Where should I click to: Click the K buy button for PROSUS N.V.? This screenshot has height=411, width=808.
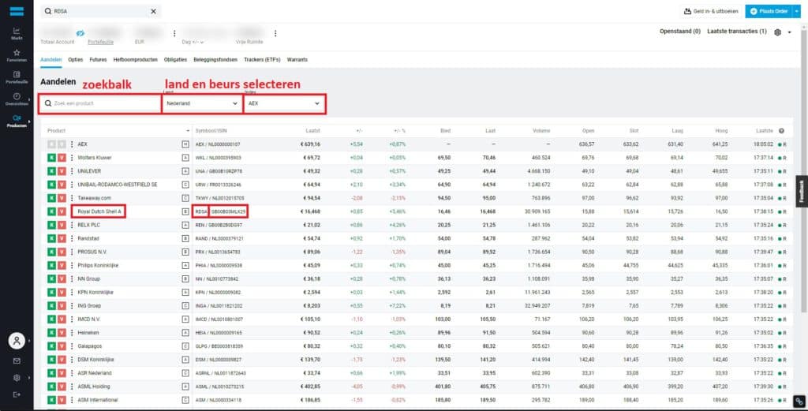(51, 252)
